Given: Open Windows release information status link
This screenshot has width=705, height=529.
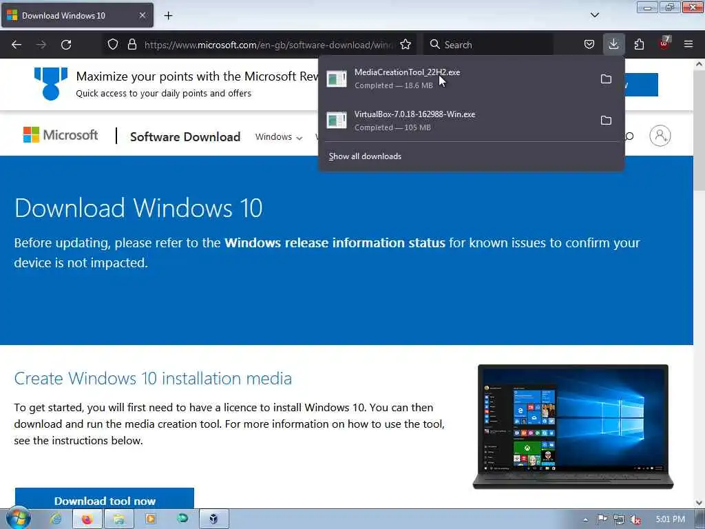Looking at the screenshot, I should pos(335,243).
